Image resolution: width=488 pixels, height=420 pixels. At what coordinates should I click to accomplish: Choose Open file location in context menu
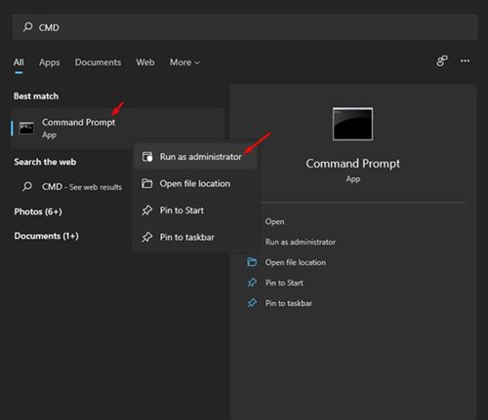pyautogui.click(x=196, y=183)
